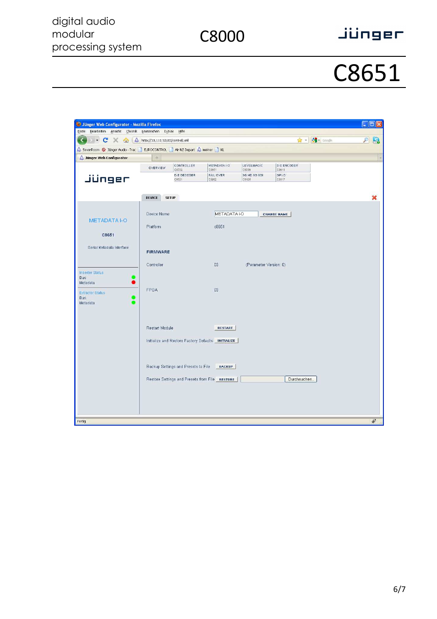Click the Firefox icon in the title bar
437x619 pixels.
79,124
